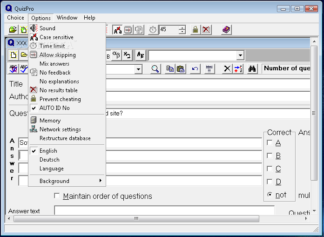Open Memory from the Options menu
The width and height of the screenshot is (324, 237).
click(67, 121)
